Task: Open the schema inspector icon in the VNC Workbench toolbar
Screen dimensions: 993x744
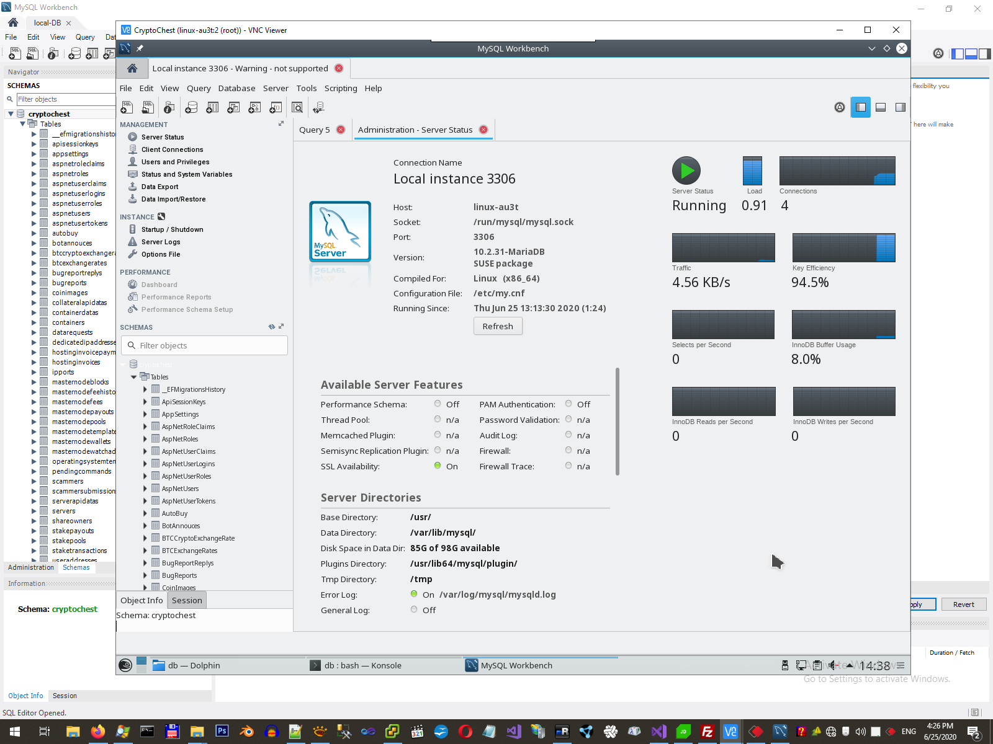Action: pos(169,107)
